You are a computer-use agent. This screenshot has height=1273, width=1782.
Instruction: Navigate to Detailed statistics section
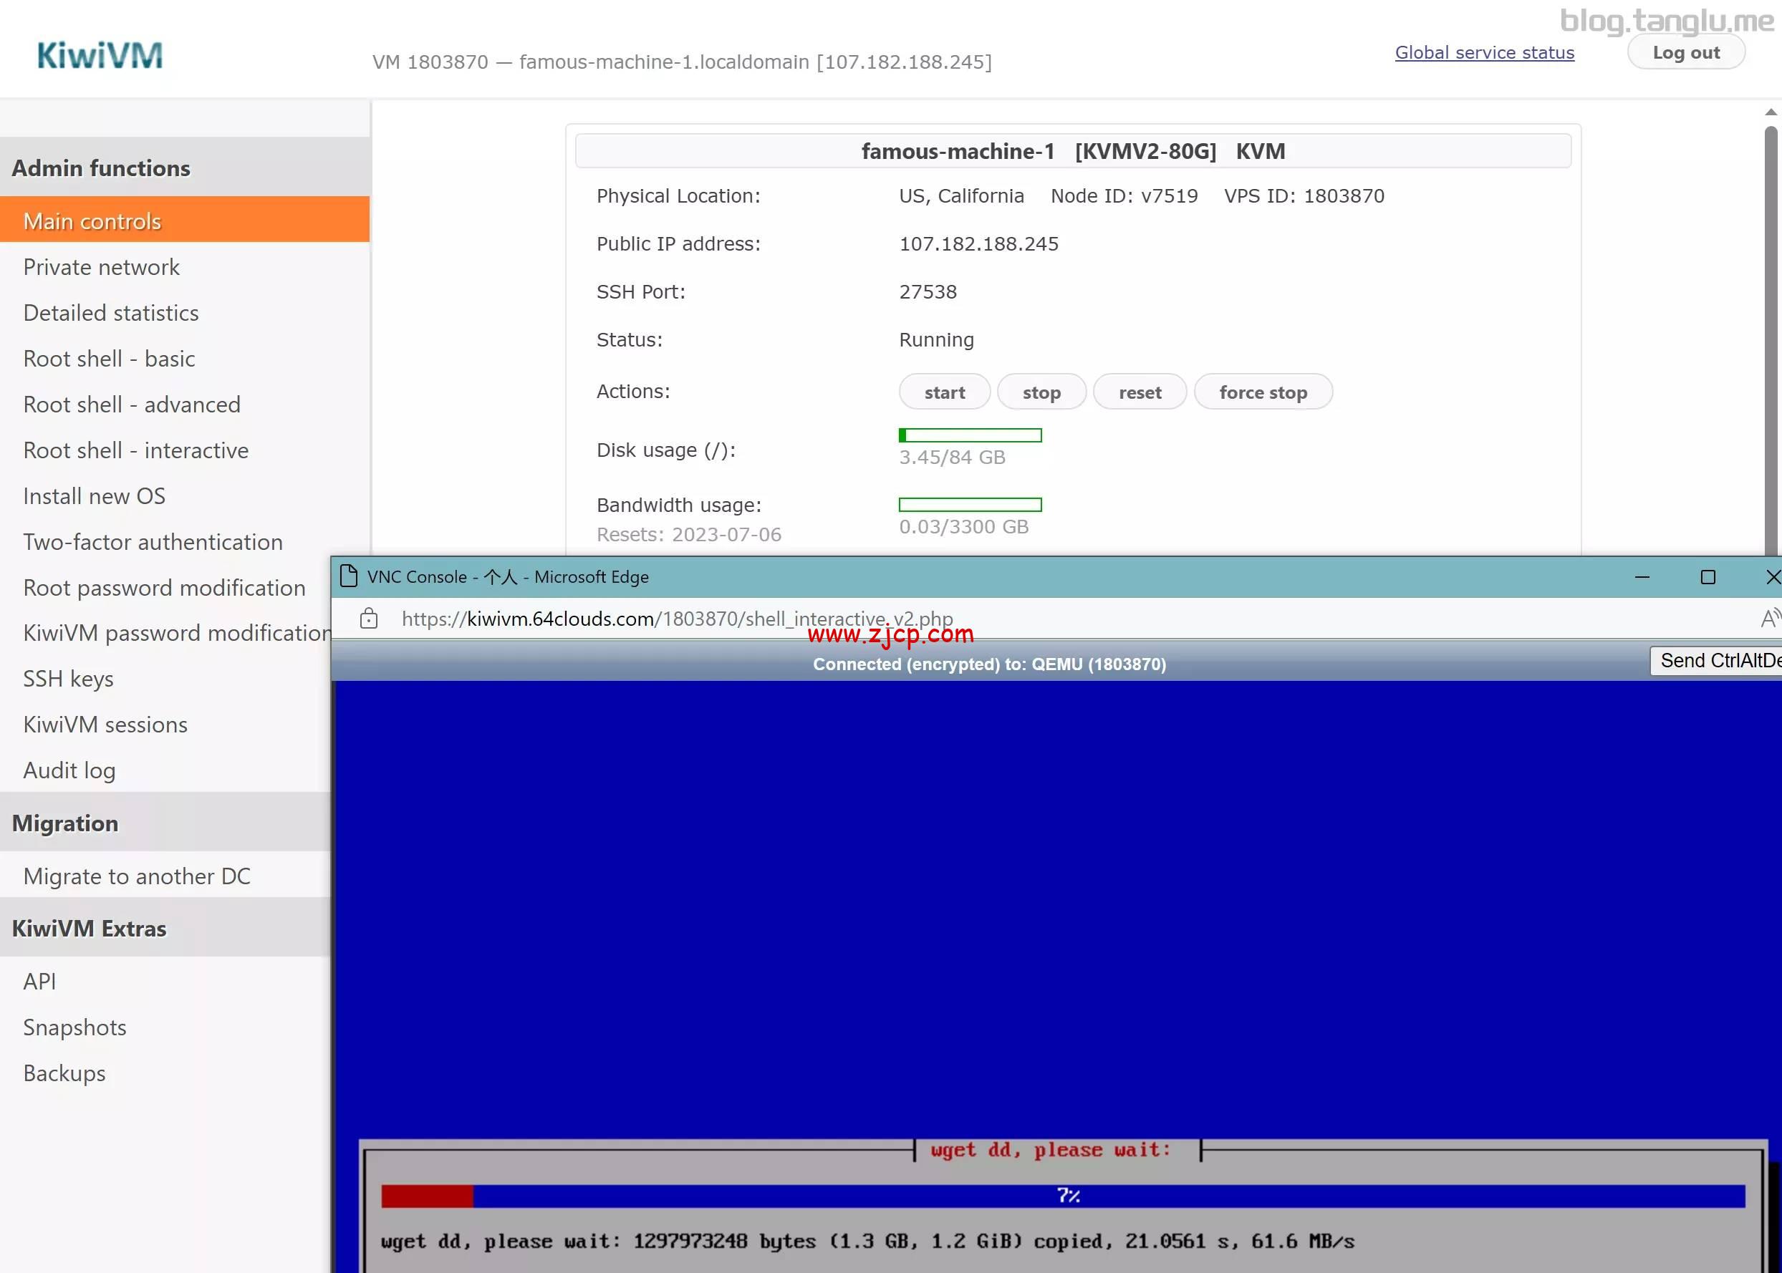(x=110, y=313)
